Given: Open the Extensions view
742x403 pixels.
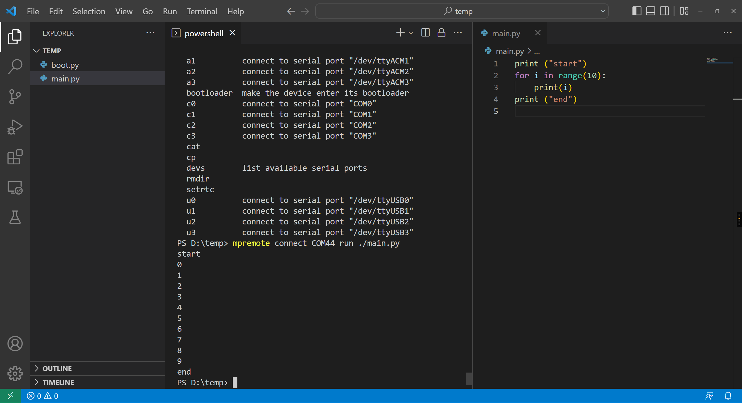Looking at the screenshot, I should pos(15,157).
